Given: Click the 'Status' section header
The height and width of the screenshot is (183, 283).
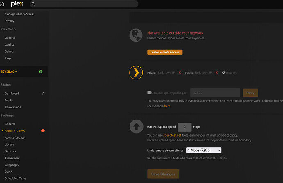Looking at the screenshot, I should [6, 85].
